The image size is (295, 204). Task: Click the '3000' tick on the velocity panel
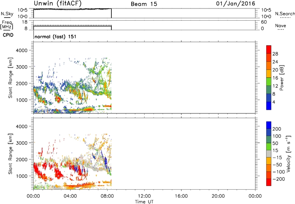tap(22, 143)
